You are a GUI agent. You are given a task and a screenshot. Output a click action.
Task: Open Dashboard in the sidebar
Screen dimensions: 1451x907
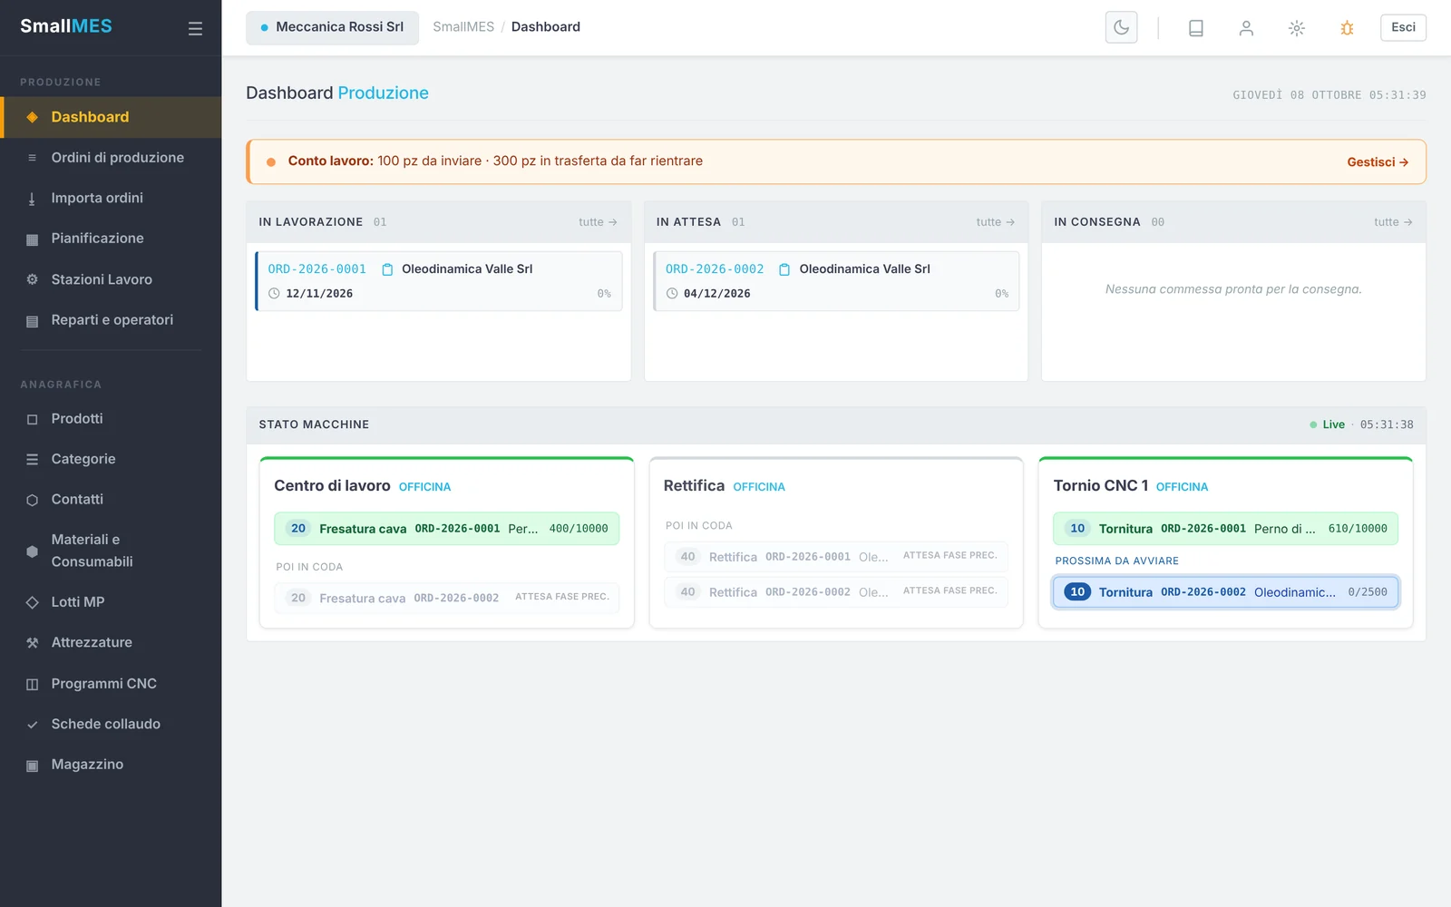click(111, 117)
